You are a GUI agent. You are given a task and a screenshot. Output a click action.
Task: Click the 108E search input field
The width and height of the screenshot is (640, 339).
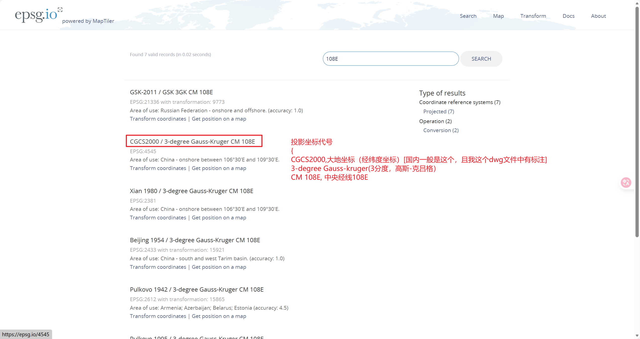point(390,59)
